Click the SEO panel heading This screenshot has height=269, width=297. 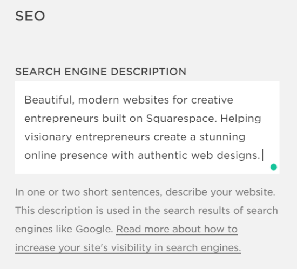pos(30,16)
